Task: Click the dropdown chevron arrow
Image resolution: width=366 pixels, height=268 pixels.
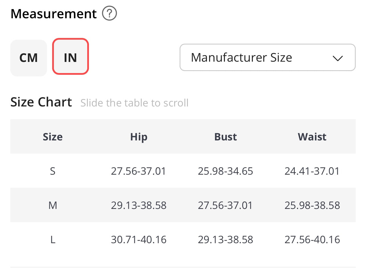Action: [x=337, y=58]
